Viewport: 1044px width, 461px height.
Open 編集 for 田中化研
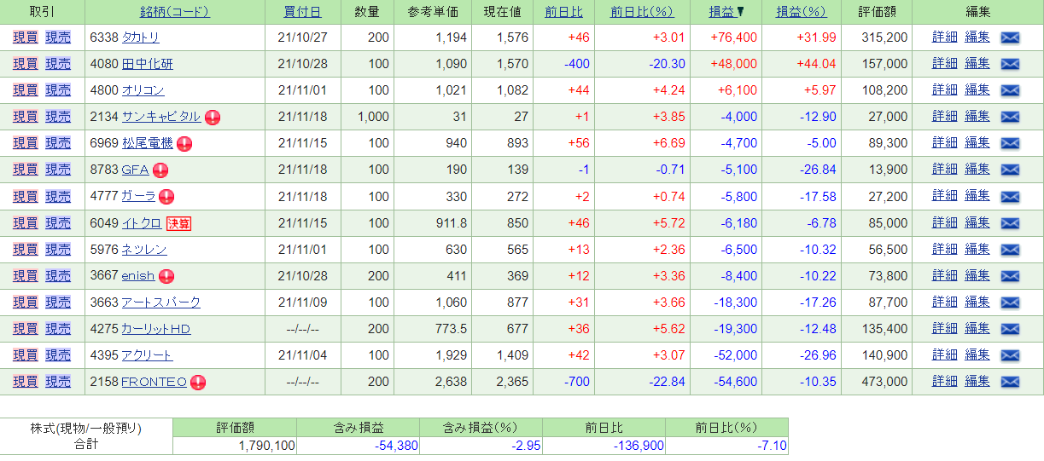pos(977,64)
